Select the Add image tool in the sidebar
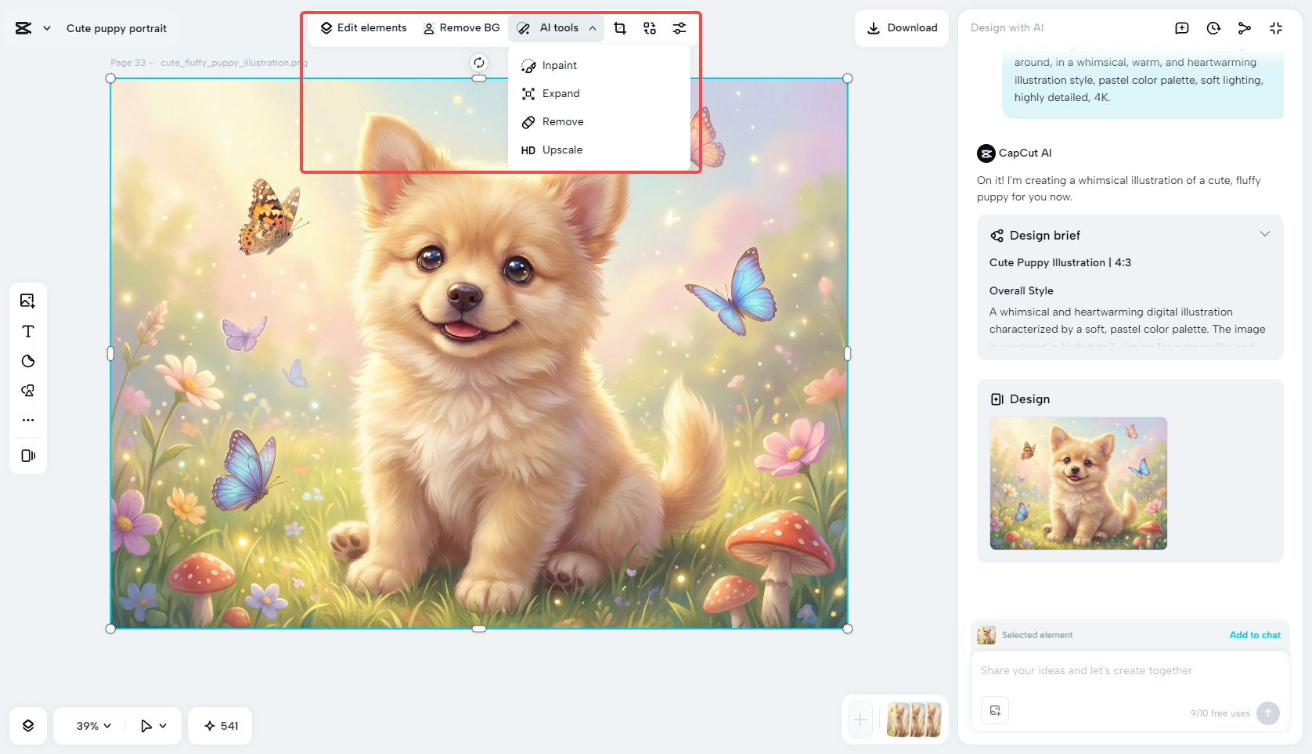Viewport: 1312px width, 754px height. pos(27,300)
